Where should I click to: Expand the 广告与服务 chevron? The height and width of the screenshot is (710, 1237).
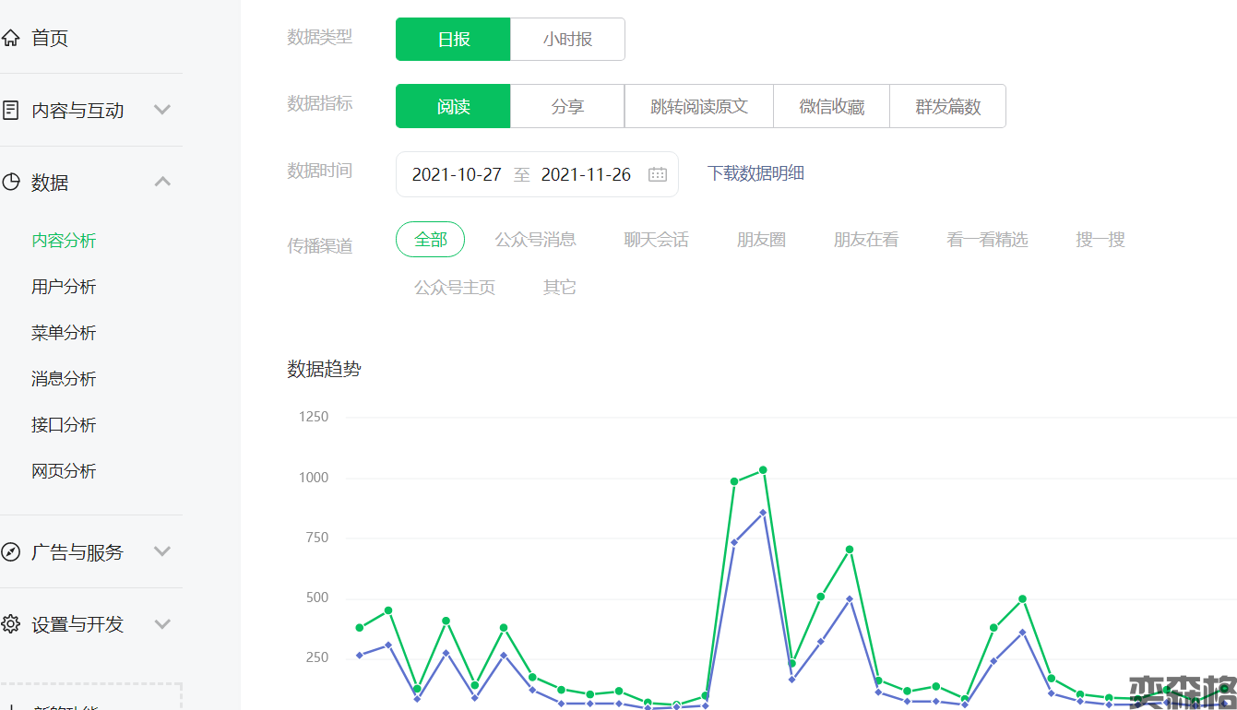(x=162, y=551)
